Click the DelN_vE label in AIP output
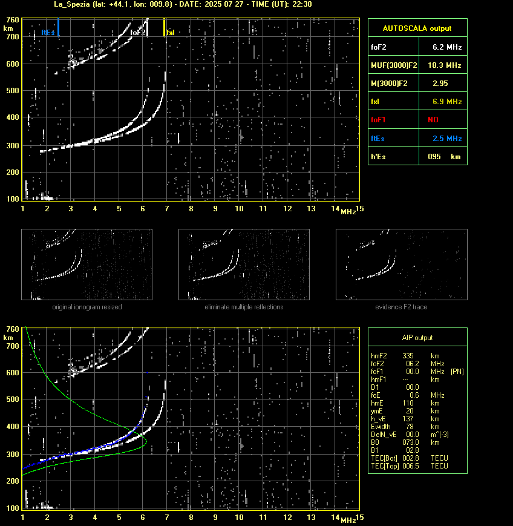513x526 pixels. (384, 435)
